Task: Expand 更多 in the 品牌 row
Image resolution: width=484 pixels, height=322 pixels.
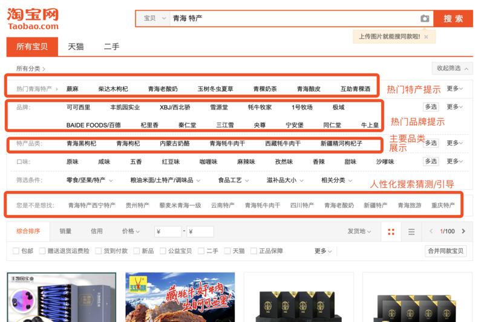Action: coord(455,107)
